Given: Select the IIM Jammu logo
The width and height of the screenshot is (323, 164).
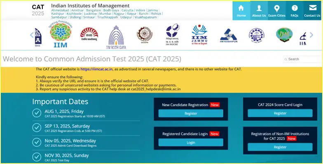Looking at the screenshot, I should pyautogui.click(x=199, y=35).
